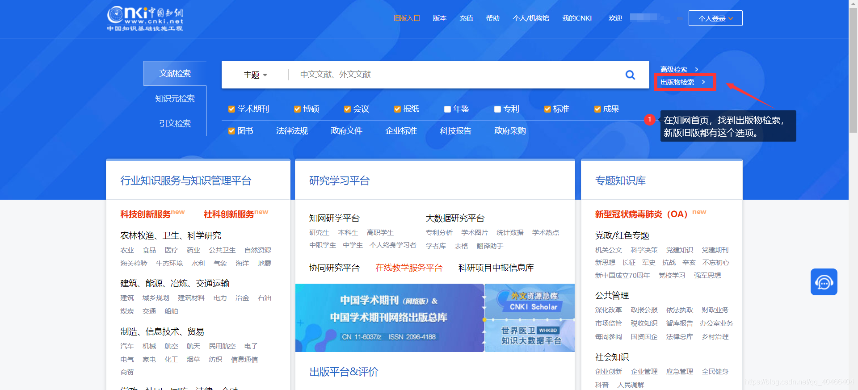Screen dimensions: 858x390
Task: Toggle the 成果 checkbox
Action: click(597, 109)
